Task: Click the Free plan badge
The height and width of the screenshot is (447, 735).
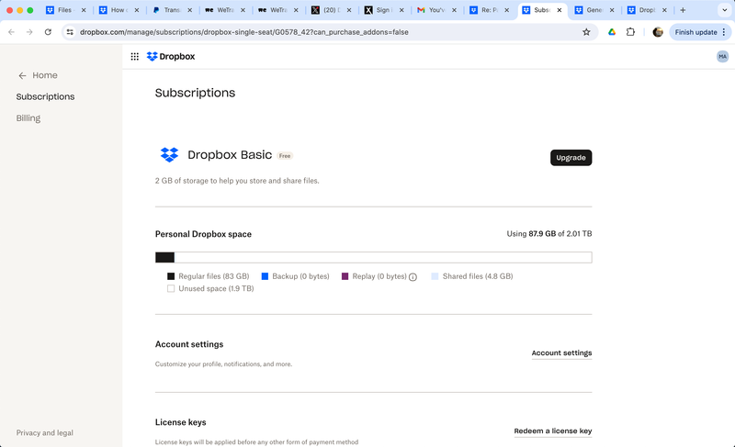Action: pos(285,156)
